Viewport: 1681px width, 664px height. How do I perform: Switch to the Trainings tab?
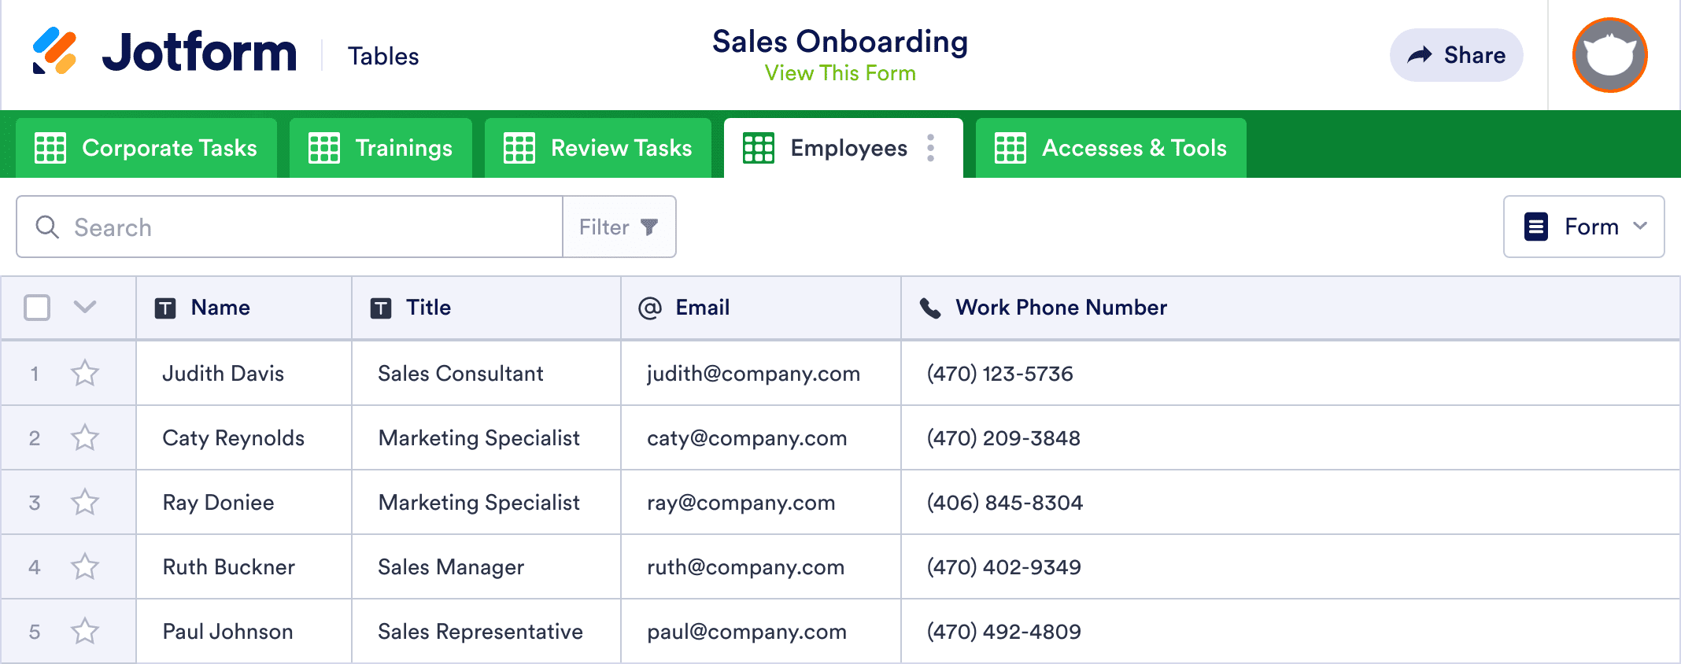(x=381, y=148)
